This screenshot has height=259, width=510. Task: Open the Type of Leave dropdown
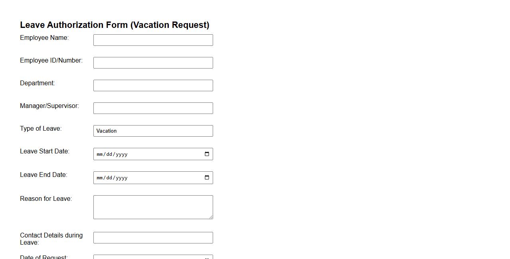pyautogui.click(x=153, y=131)
